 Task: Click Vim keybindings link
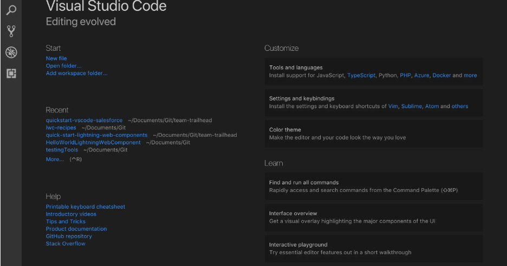click(393, 106)
